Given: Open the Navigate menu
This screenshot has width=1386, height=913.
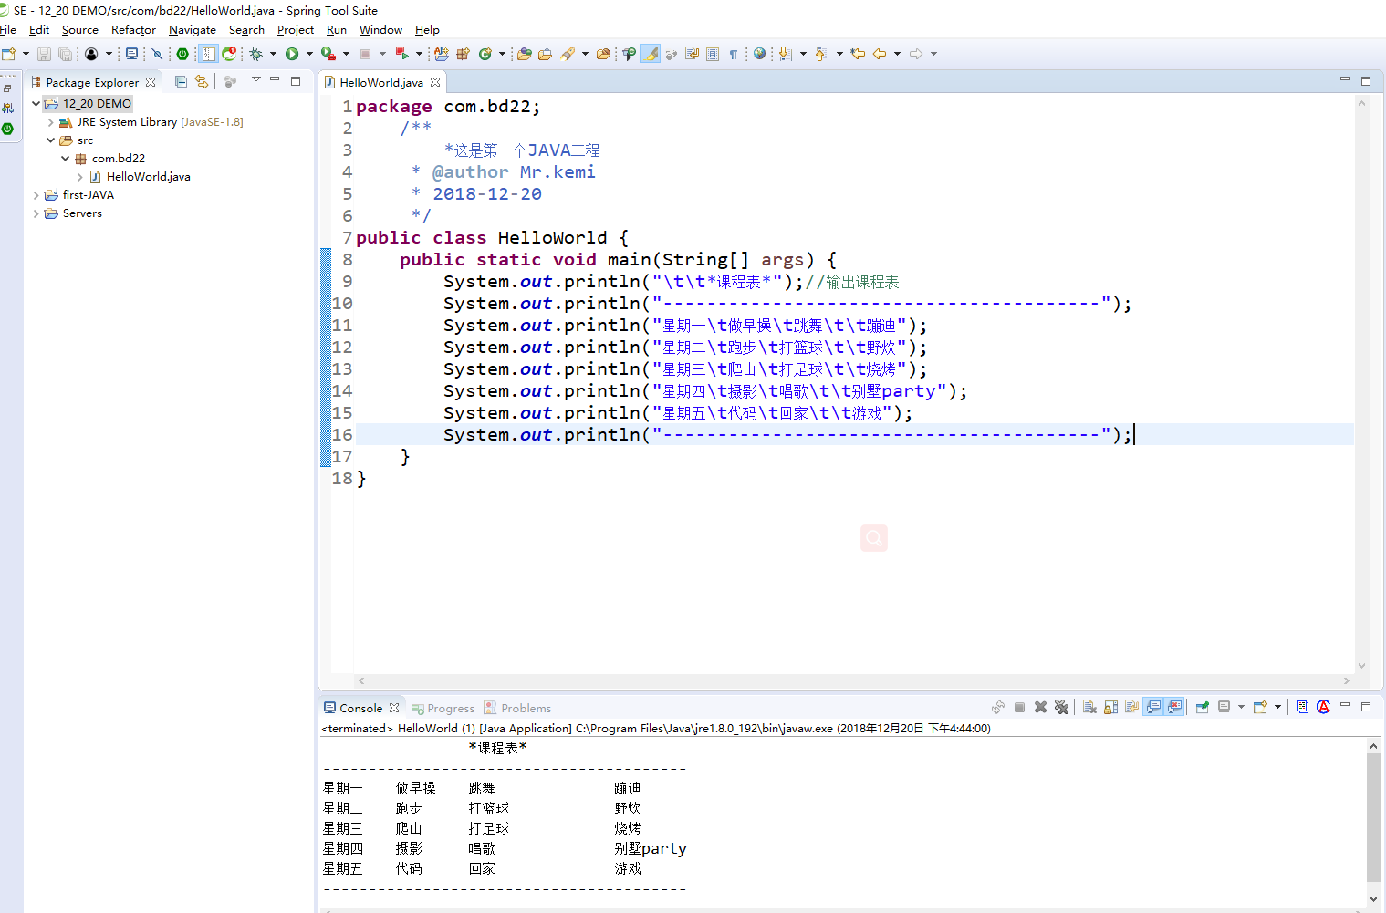Looking at the screenshot, I should click(193, 30).
